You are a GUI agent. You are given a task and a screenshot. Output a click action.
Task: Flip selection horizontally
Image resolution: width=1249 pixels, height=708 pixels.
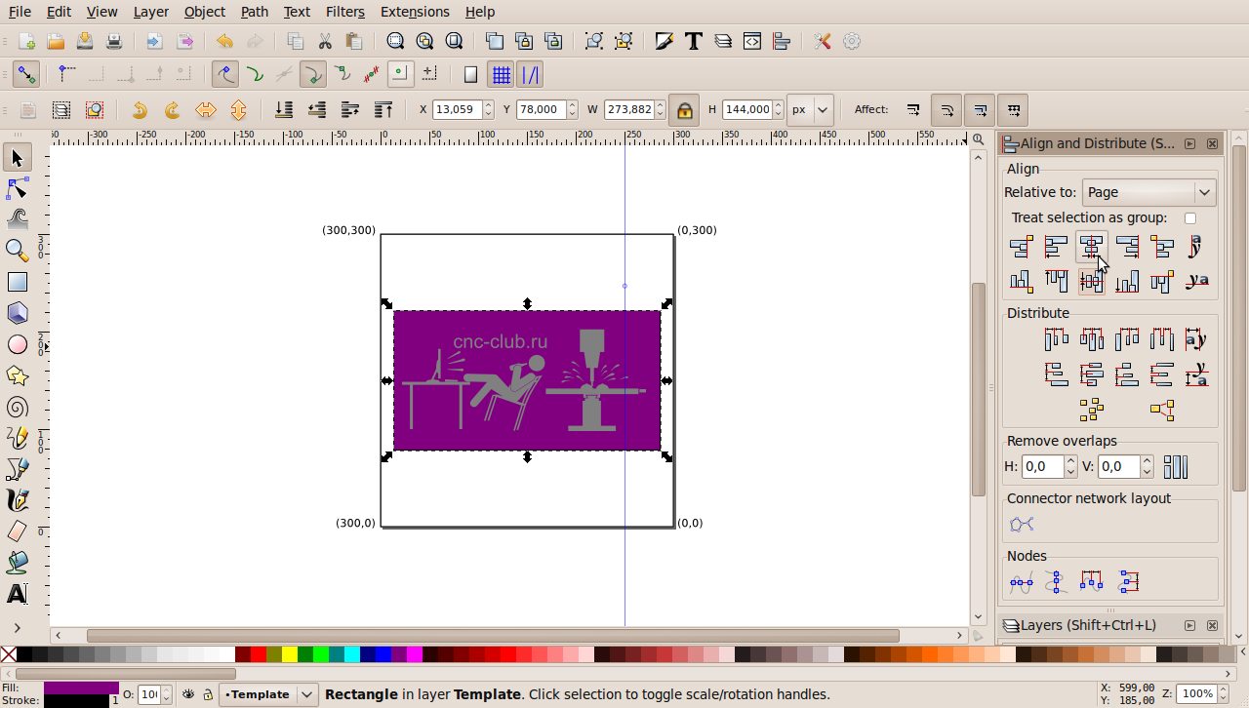coord(205,110)
